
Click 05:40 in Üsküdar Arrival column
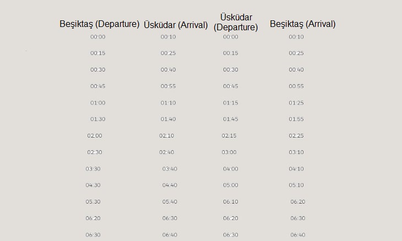pyautogui.click(x=170, y=202)
